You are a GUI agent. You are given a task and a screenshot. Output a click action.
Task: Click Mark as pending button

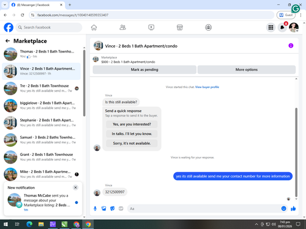144,70
